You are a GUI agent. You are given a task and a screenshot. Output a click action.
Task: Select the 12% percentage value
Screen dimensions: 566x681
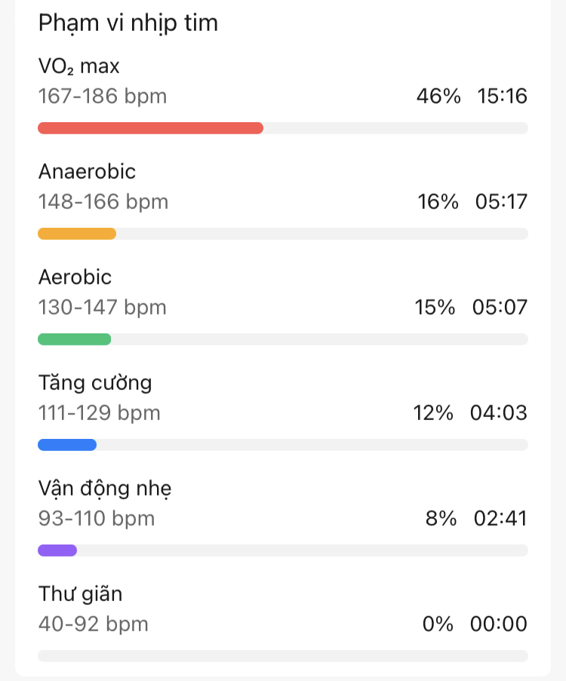click(x=433, y=413)
